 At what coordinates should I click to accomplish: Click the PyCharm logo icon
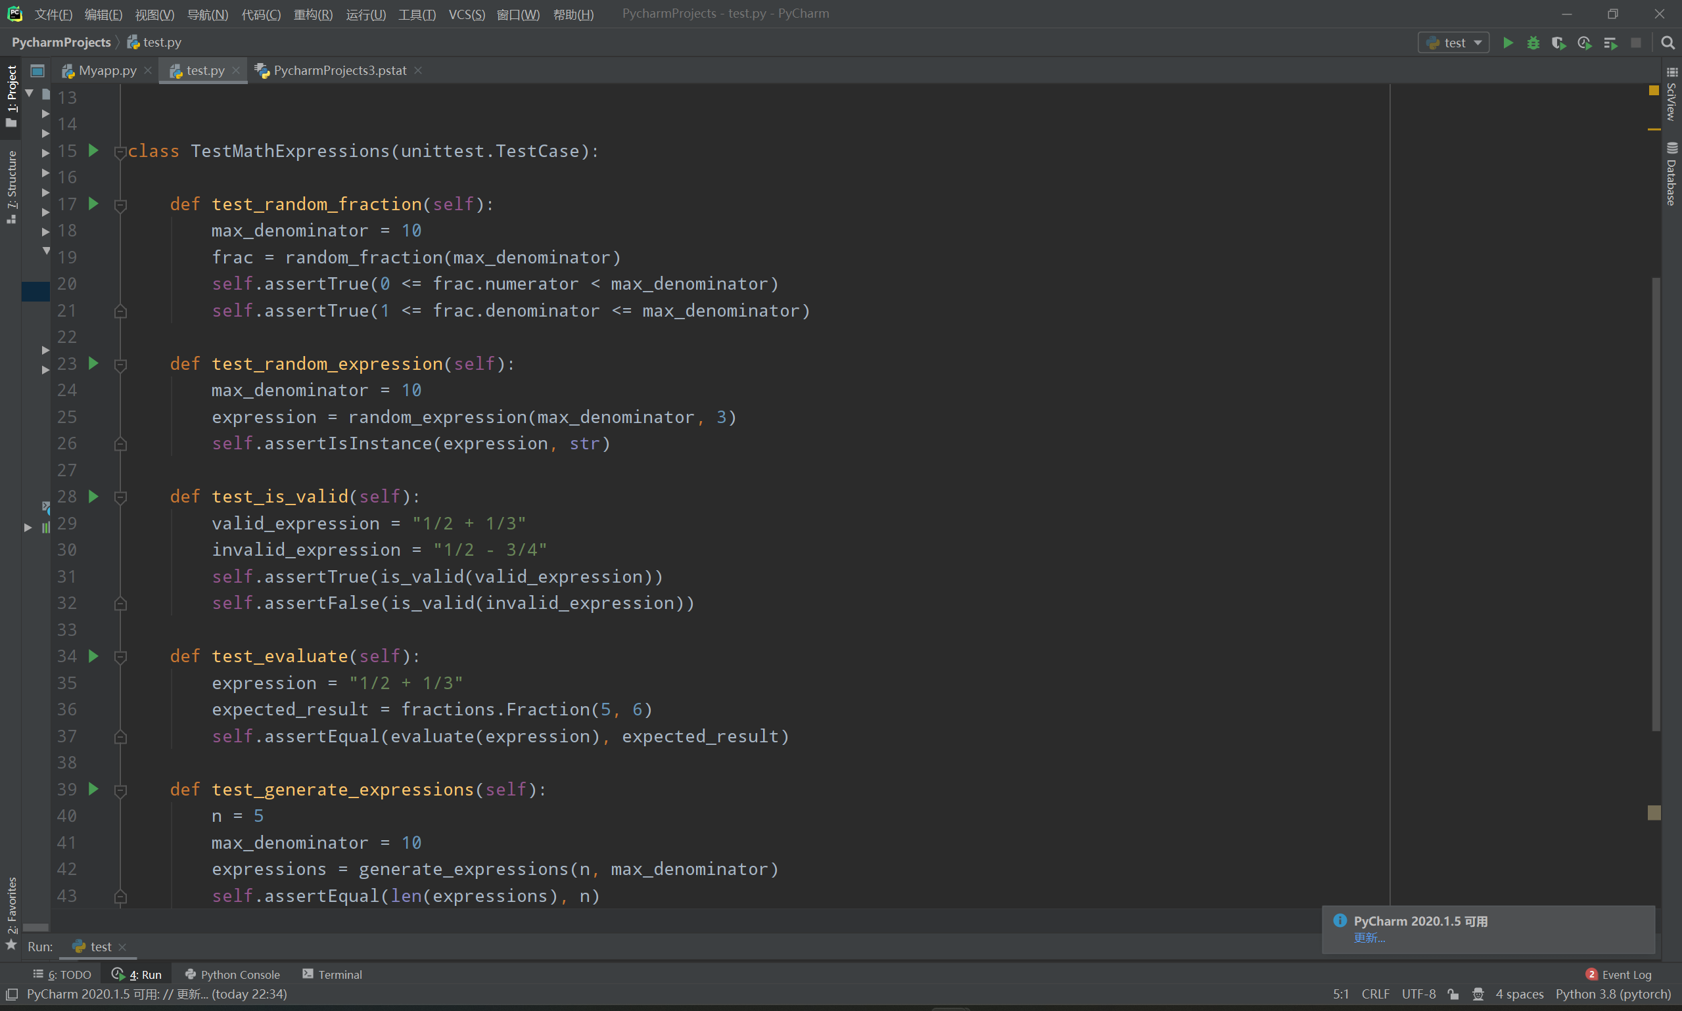14,14
